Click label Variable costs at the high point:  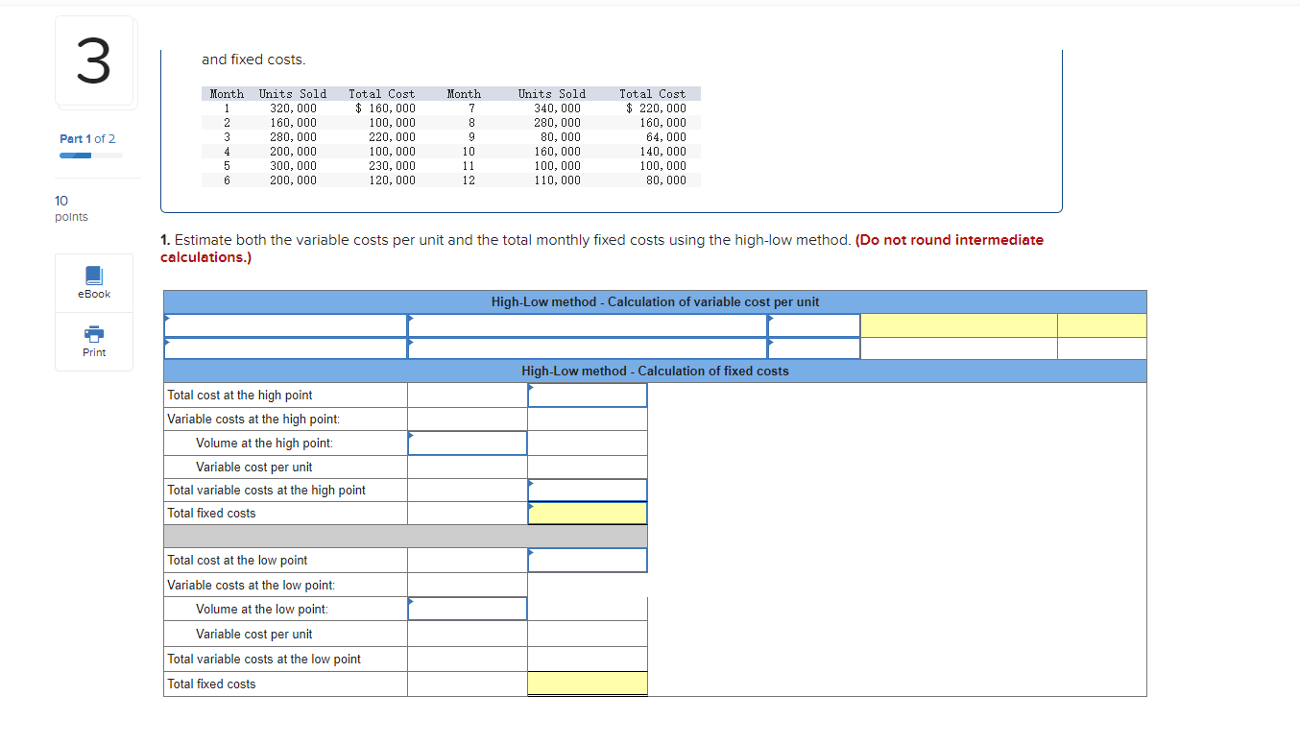(253, 419)
